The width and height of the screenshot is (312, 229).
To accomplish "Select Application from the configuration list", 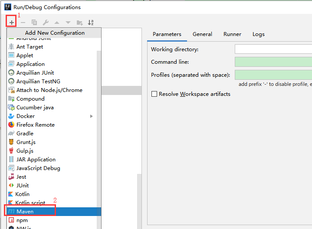I will point(52,64).
